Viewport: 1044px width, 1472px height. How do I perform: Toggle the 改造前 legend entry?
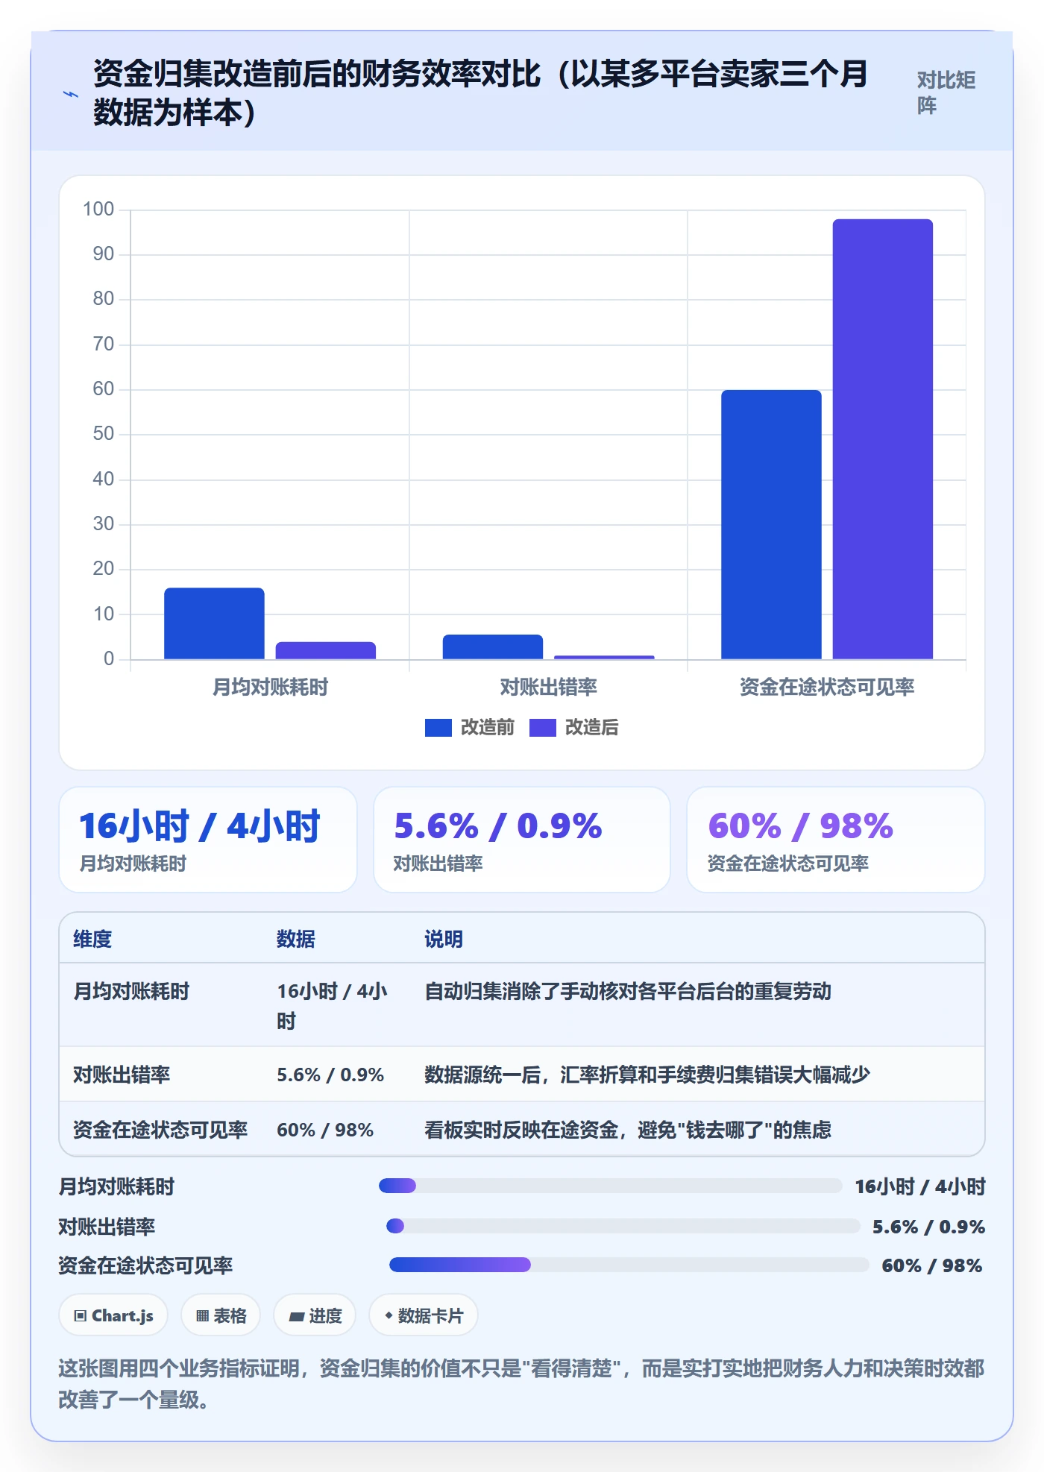[x=469, y=727]
